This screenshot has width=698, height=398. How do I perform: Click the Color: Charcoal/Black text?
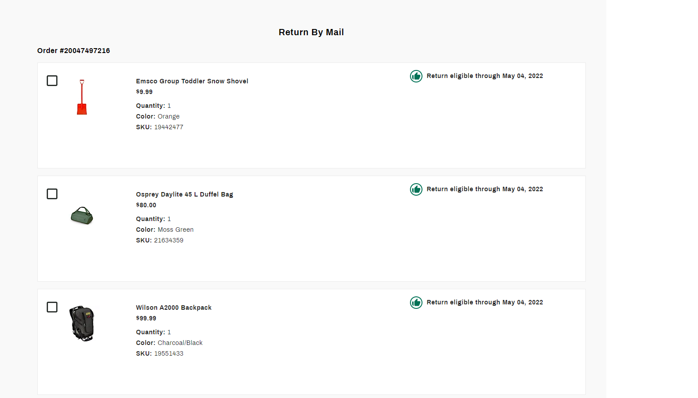[170, 343]
